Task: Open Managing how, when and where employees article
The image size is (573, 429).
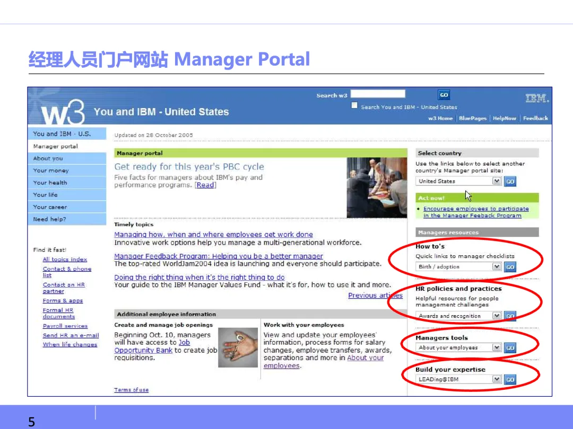Action: 213,235
